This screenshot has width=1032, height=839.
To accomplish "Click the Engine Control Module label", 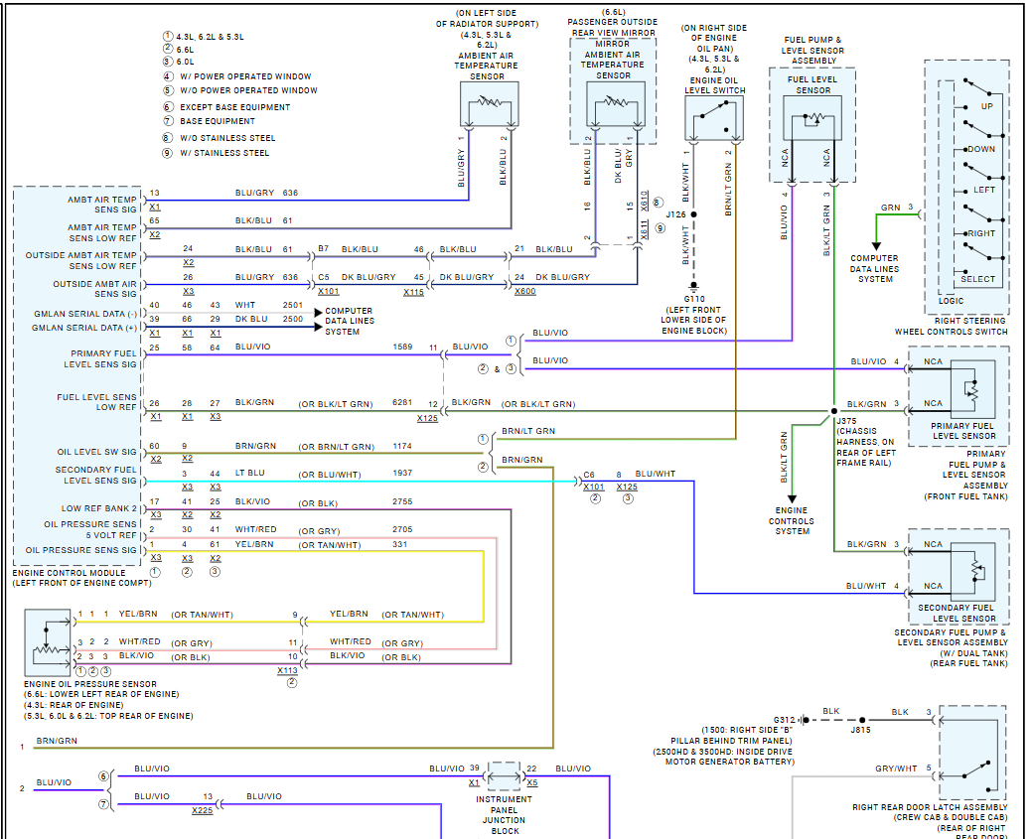I will (69, 573).
